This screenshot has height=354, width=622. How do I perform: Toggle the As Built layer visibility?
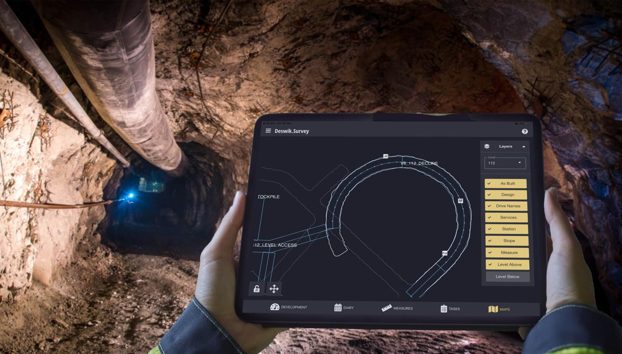(x=505, y=182)
